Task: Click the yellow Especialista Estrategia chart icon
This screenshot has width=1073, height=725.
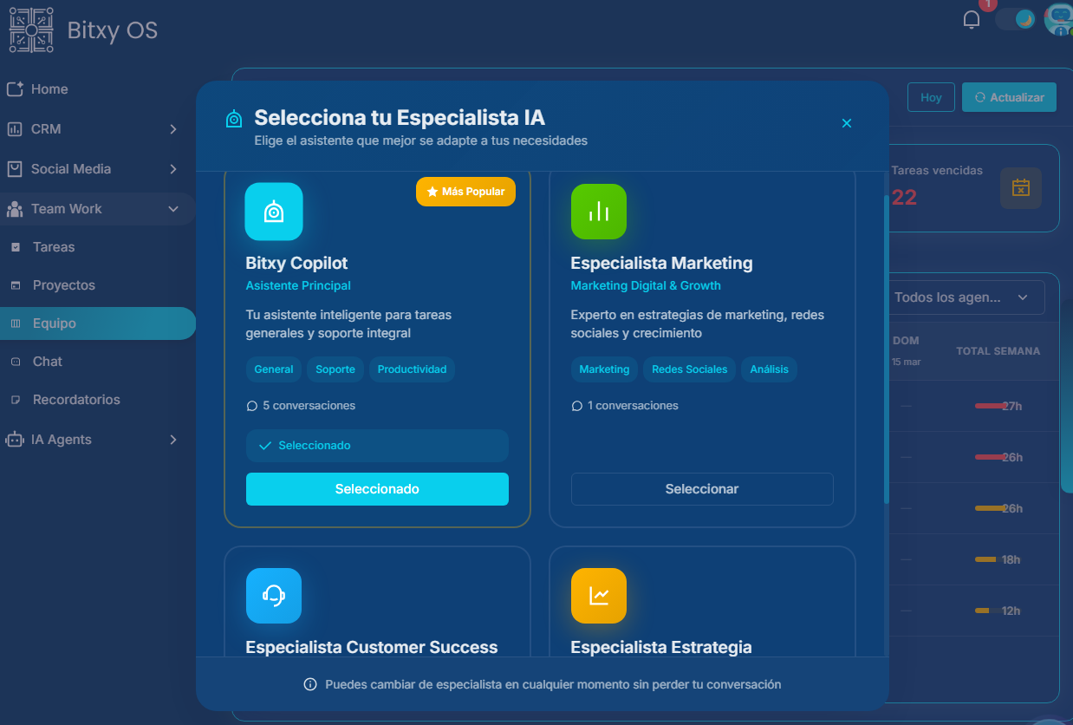Action: pos(599,596)
